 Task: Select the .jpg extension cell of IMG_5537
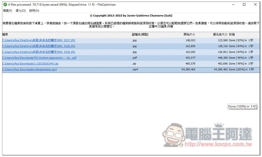pos(134,40)
